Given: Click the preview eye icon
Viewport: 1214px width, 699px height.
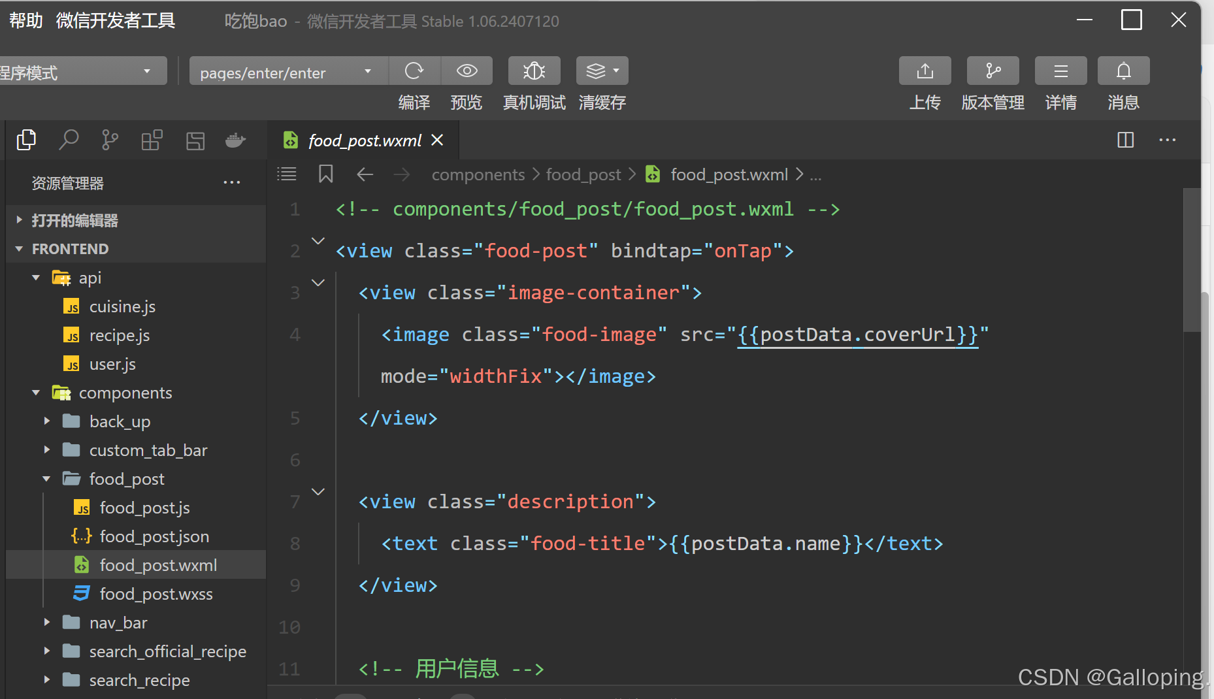Looking at the screenshot, I should point(467,71).
